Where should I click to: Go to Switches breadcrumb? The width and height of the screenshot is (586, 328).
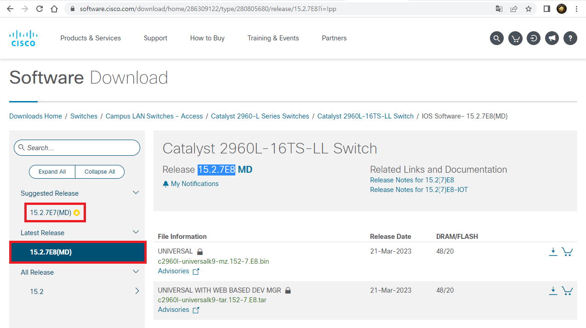pyautogui.click(x=84, y=116)
